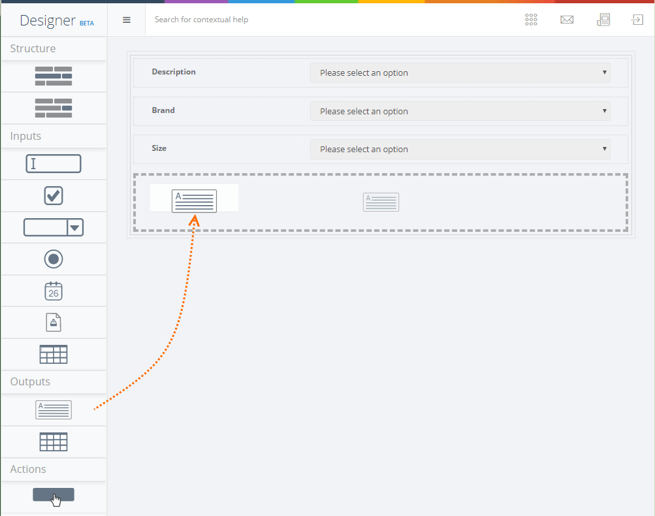Image resolution: width=655 pixels, height=516 pixels.
Task: Select the text input field widget
Action: tap(54, 163)
